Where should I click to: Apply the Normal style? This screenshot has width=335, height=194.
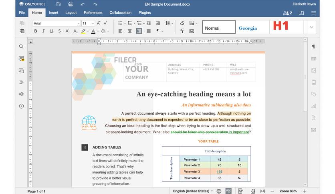point(219,27)
